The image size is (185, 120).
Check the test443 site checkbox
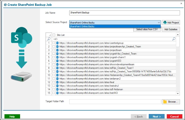pos(54,93)
